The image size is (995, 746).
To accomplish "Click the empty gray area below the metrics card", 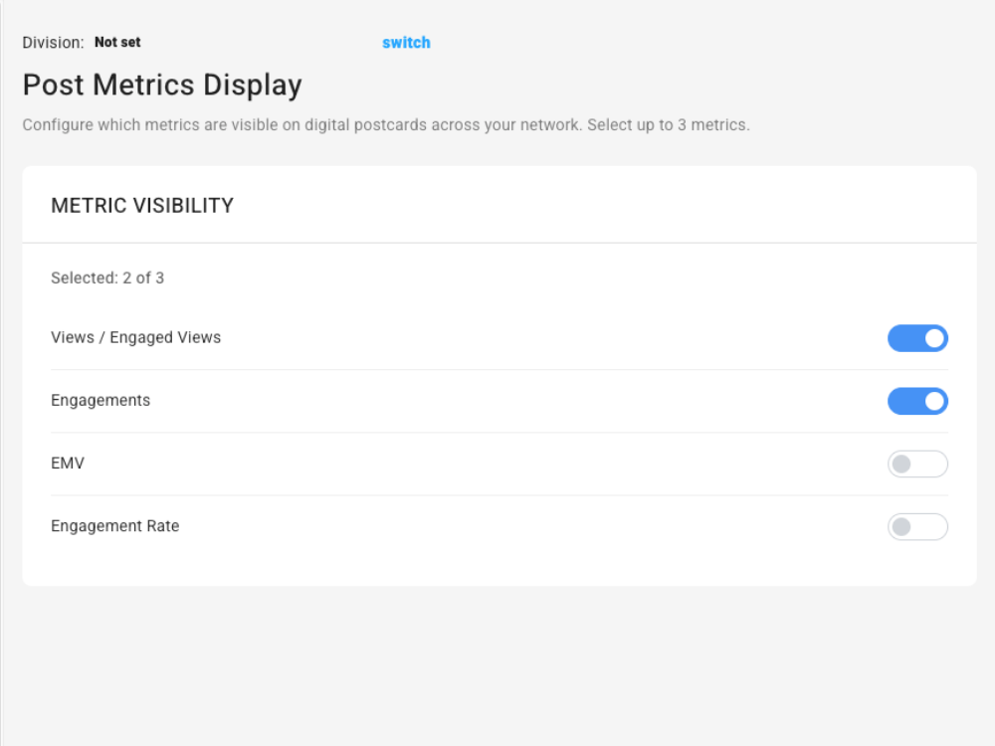I will (x=497, y=666).
